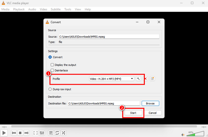This screenshot has width=208, height=137.
Task: Enable Display the output checkbox
Action: [x=52, y=65]
